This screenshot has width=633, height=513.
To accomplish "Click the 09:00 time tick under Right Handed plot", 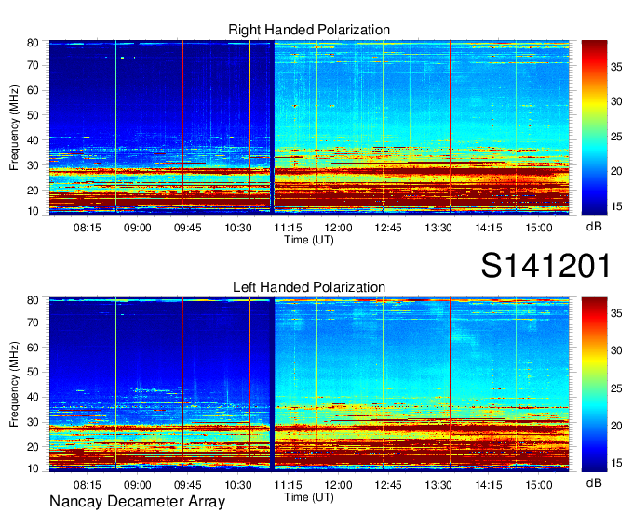I will [x=137, y=228].
